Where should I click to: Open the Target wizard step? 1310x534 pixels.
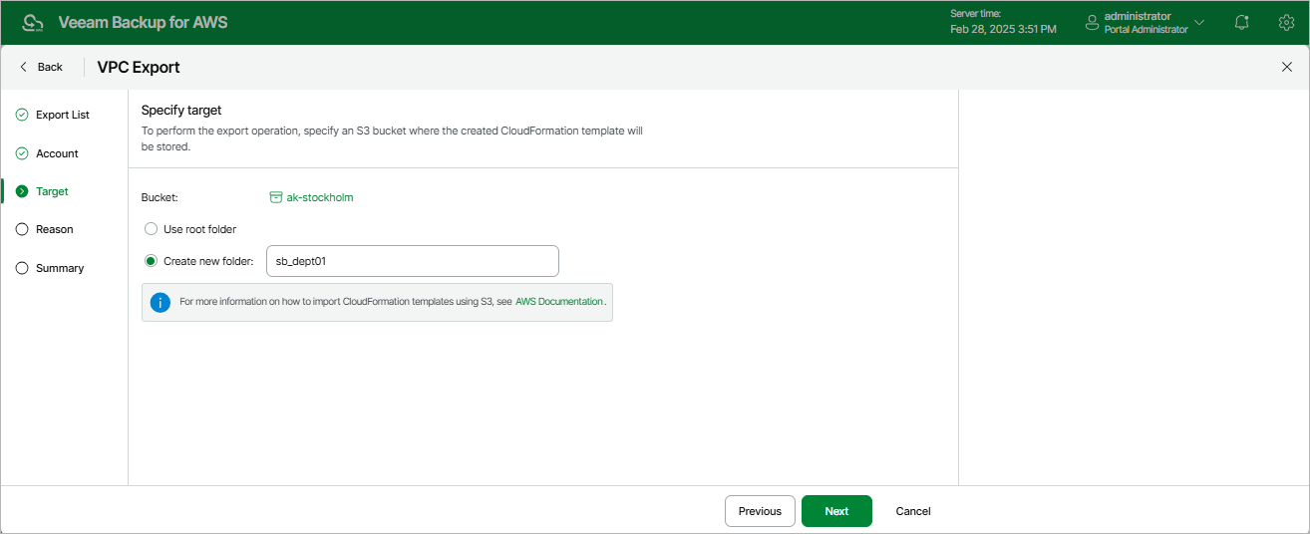pos(52,191)
